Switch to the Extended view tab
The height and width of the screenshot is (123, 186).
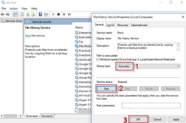(32, 116)
